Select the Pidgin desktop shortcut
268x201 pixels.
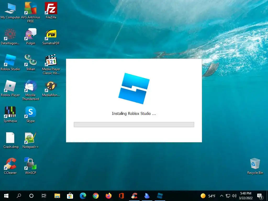[30, 37]
